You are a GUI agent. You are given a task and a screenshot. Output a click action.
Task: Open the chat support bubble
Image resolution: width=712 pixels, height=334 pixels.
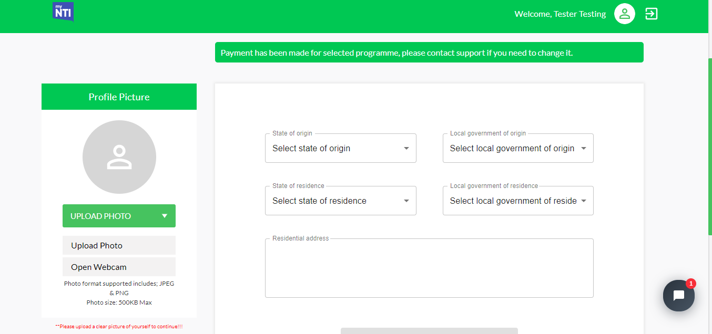[678, 296]
